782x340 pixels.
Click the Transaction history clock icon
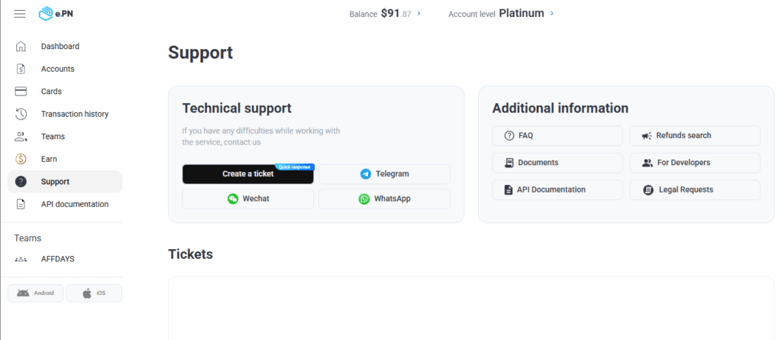[21, 115]
